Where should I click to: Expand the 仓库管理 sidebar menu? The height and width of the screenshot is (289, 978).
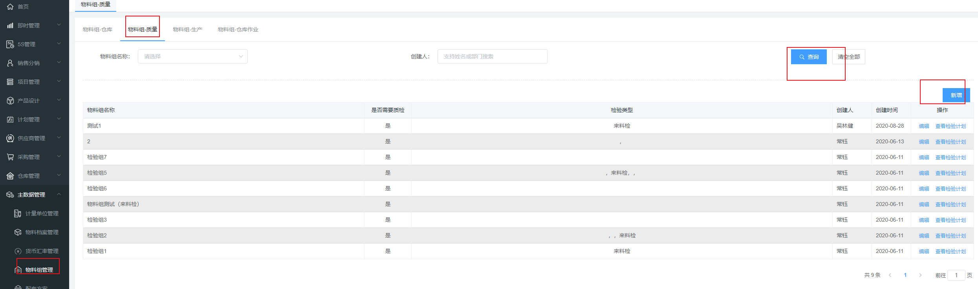[x=59, y=175]
